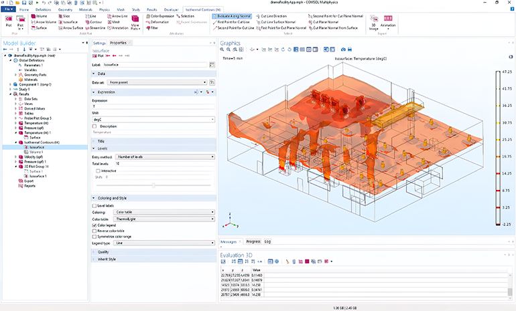Enable the Level labels checkbox
This screenshot has width=516, height=311.
[x=94, y=206]
